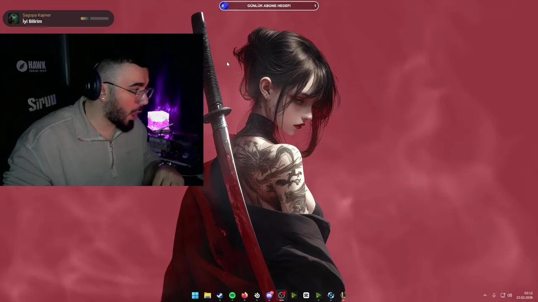Open Discord with the notification badge
This screenshot has width=538, height=302.
269,295
